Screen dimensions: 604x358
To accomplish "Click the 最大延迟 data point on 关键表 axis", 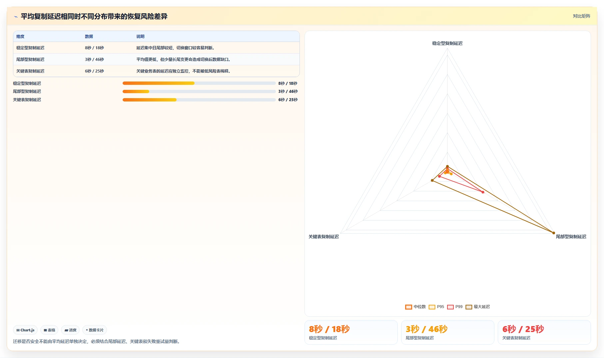I will coord(432,180).
